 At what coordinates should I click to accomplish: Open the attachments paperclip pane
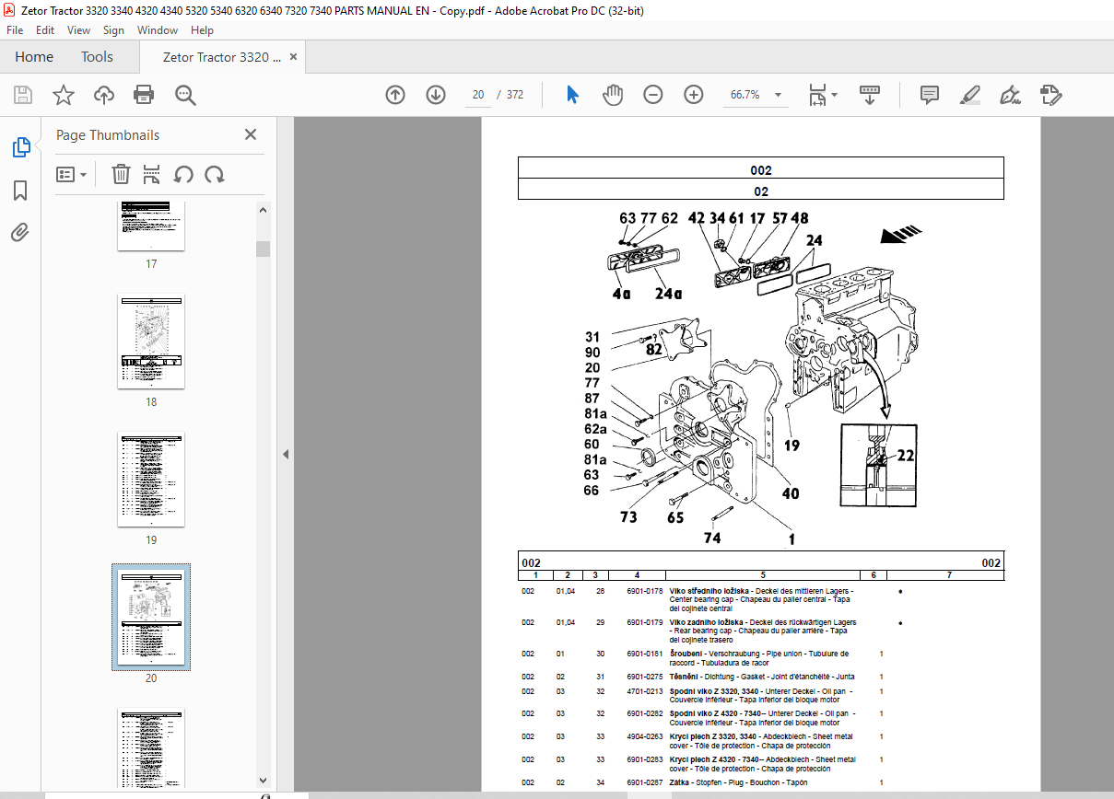(20, 232)
